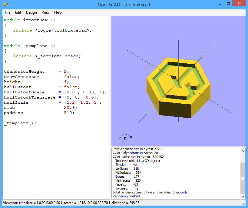This screenshot has height=208, width=248.
Task: Open the View menu
Action: 45,12
